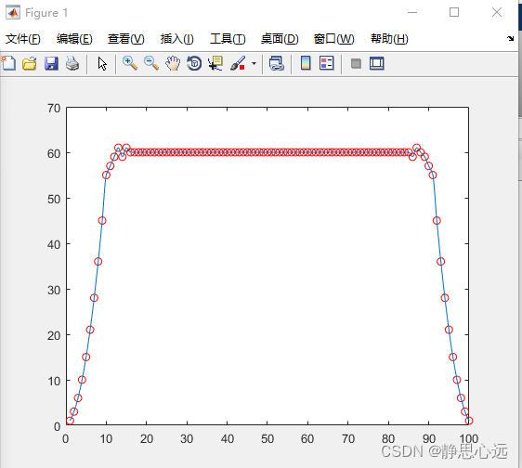Click the x-axis label 50
Image resolution: width=522 pixels, height=468 pixels.
tap(268, 438)
